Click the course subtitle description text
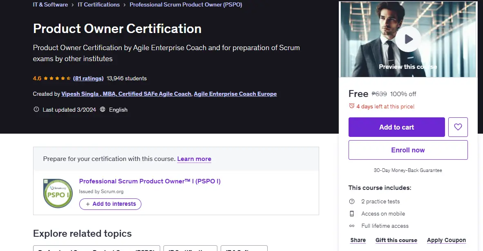 point(166,53)
